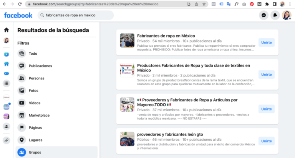
Task: Open Proveedores y Fabricantes Mayoreo.TODO title
Action: click(x=187, y=102)
